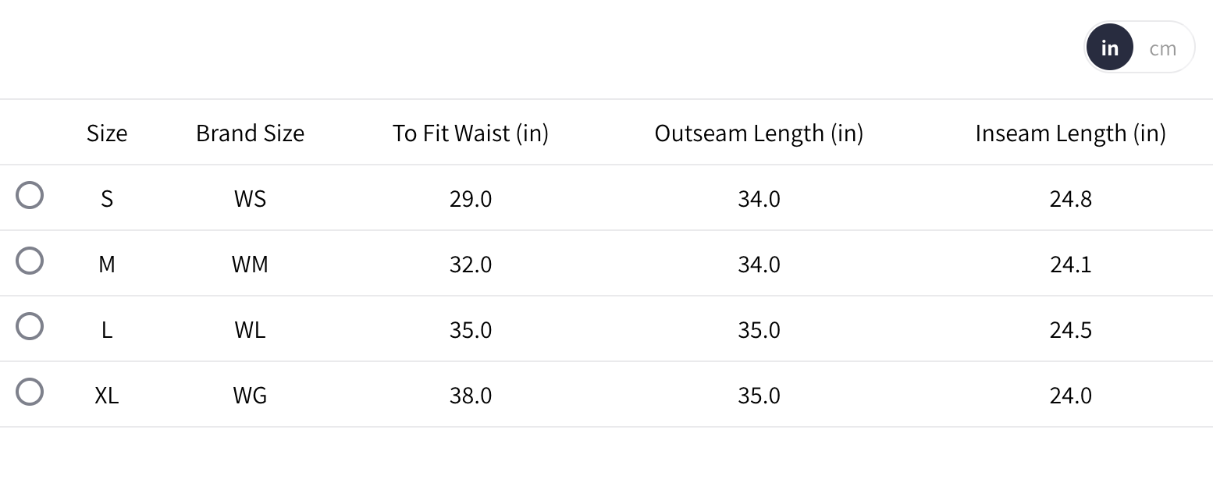The image size is (1213, 490).
Task: Click the 24.1 inseam length value
Action: 1070,265
